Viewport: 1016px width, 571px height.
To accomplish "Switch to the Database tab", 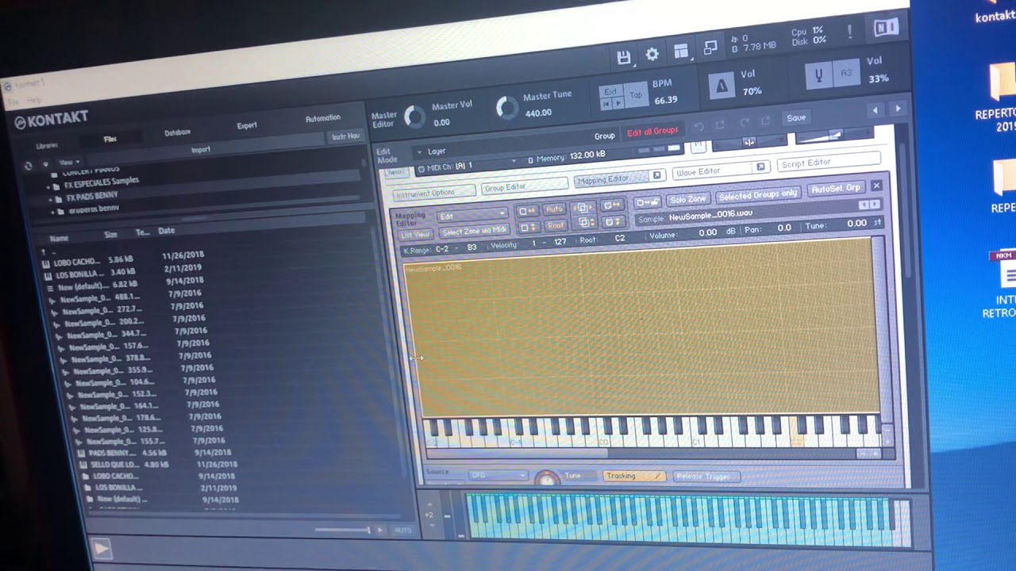I will point(177,132).
